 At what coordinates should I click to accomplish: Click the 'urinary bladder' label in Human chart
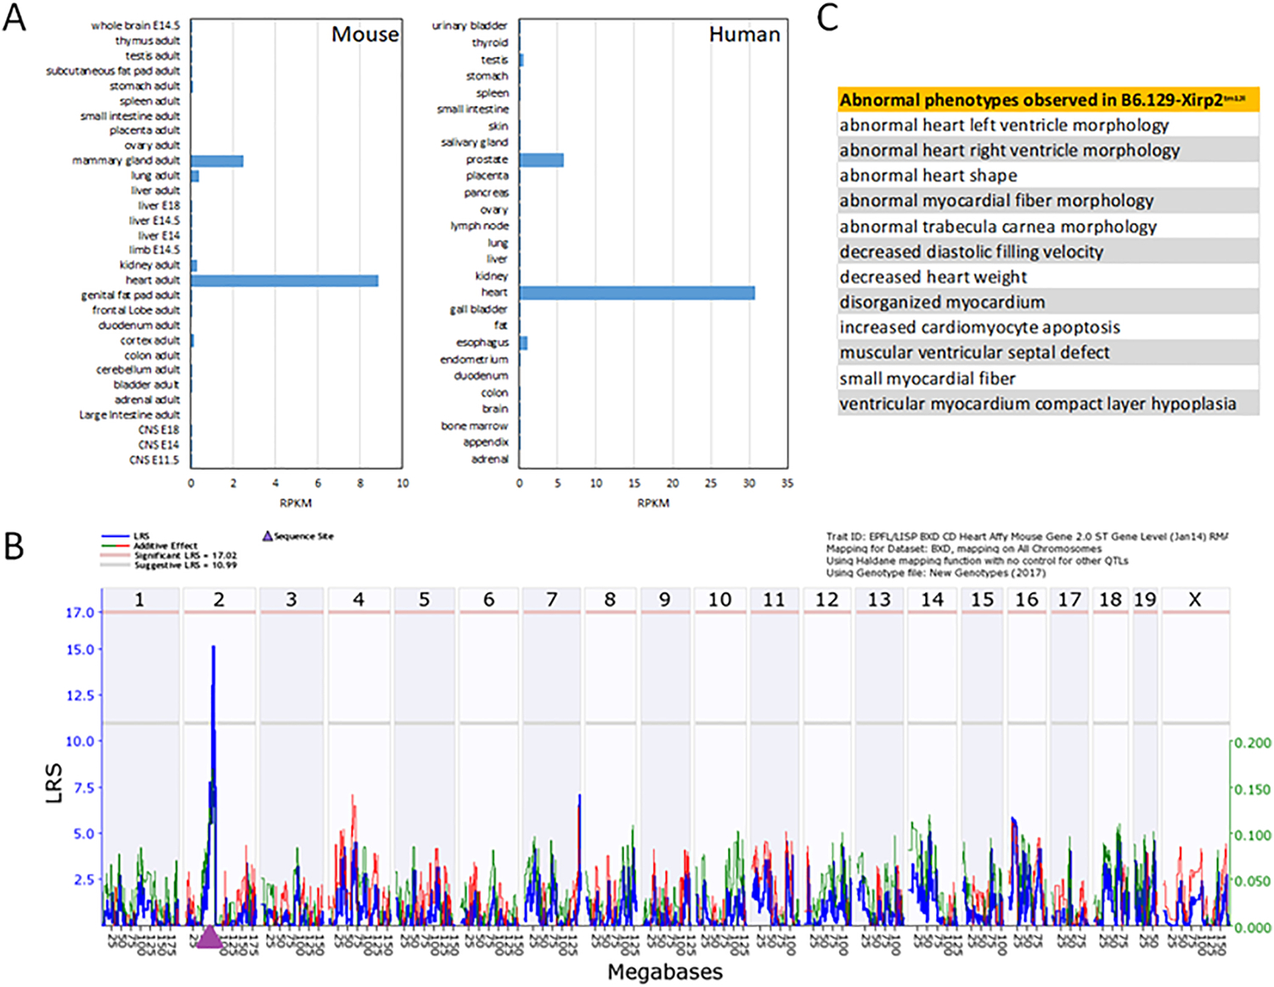click(470, 25)
